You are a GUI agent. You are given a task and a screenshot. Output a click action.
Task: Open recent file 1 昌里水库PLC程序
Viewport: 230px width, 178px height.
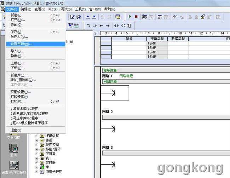[x=35, y=109]
